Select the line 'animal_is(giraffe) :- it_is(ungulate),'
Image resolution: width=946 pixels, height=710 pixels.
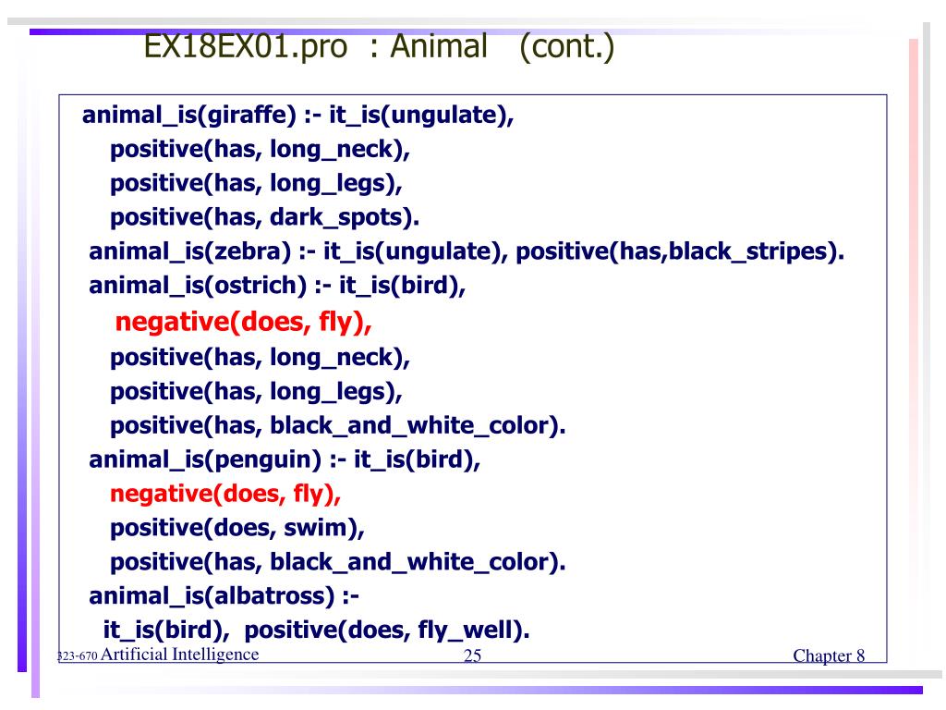point(298,116)
